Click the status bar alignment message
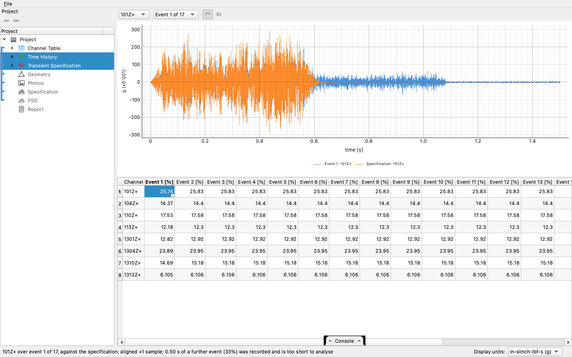The width and height of the screenshot is (572, 357). pos(168,351)
